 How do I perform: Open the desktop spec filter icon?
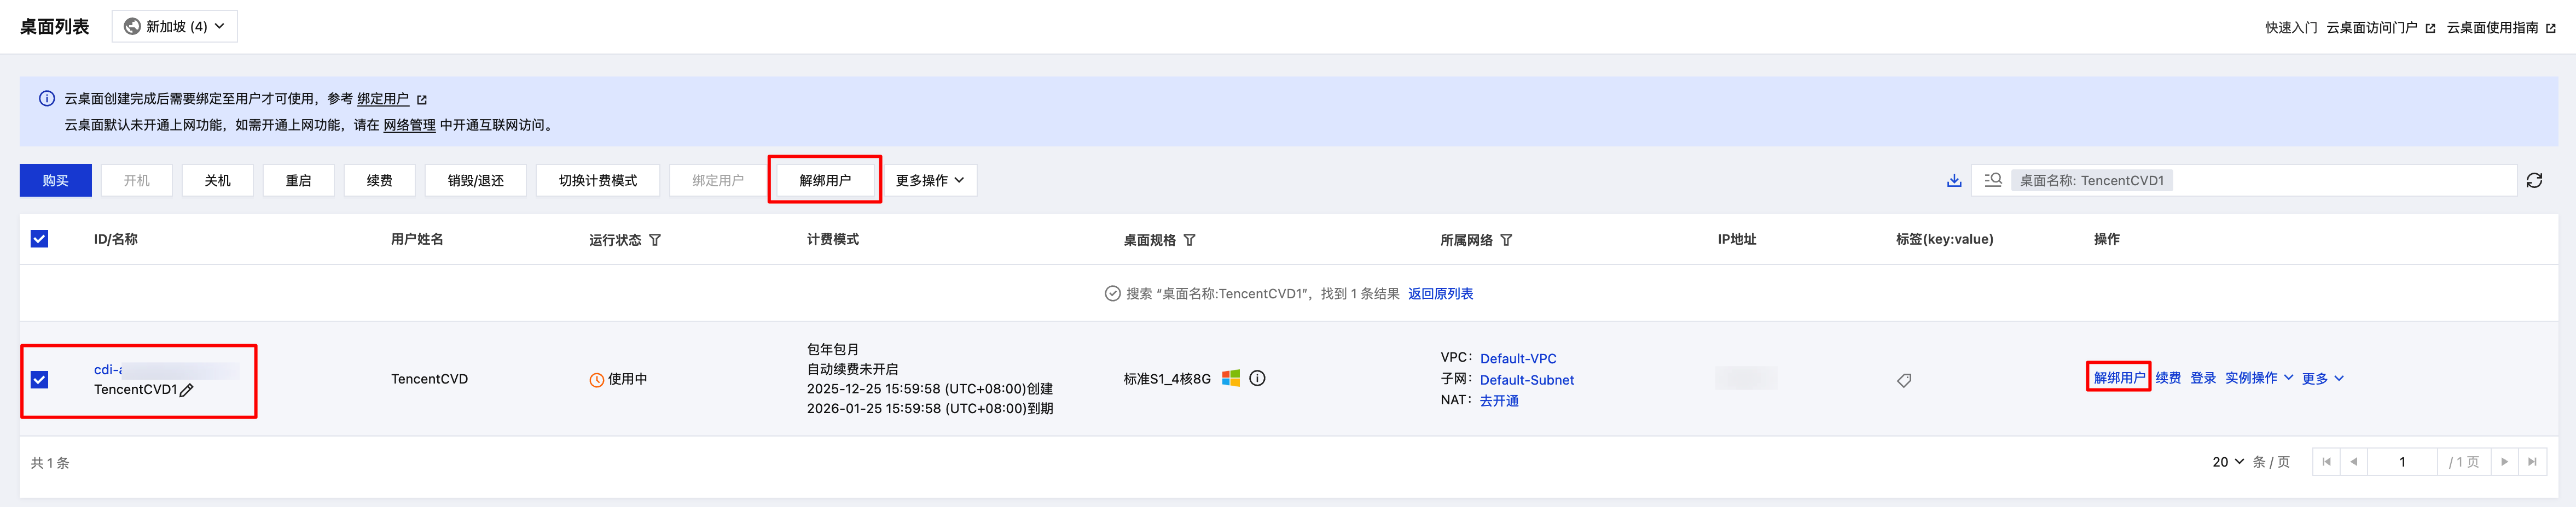click(x=1189, y=240)
